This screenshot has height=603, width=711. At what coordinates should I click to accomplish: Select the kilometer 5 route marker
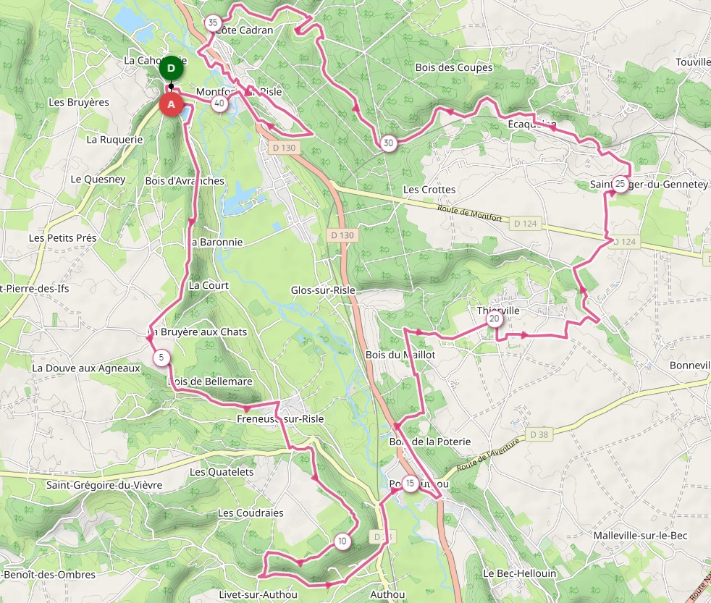click(x=161, y=358)
